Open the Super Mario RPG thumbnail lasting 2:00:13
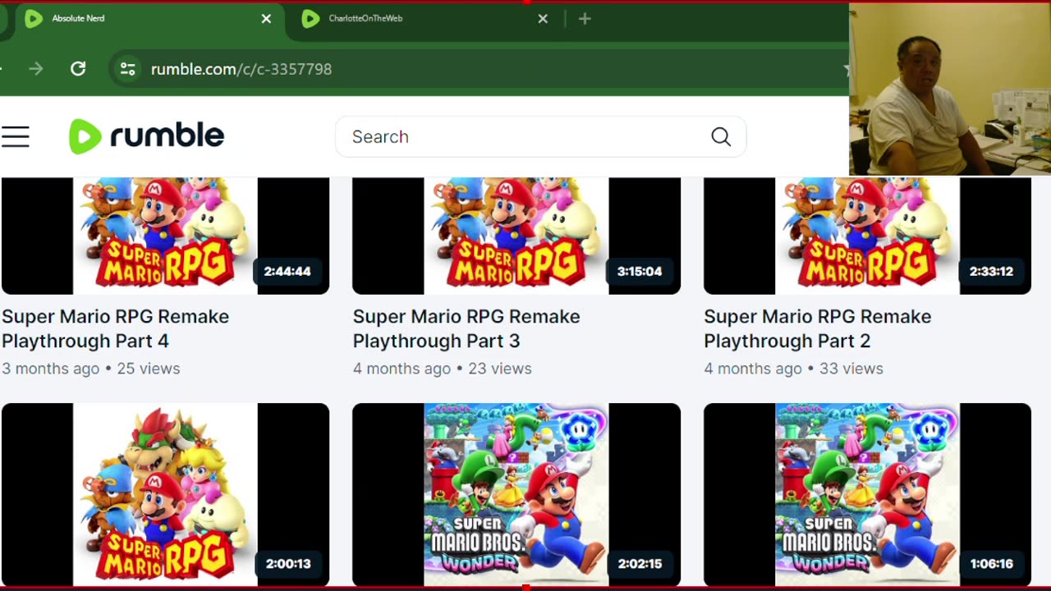The height and width of the screenshot is (591, 1051). coord(165,494)
